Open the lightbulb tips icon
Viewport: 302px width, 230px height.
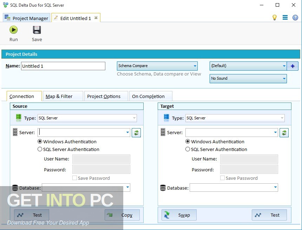tap(275, 18)
